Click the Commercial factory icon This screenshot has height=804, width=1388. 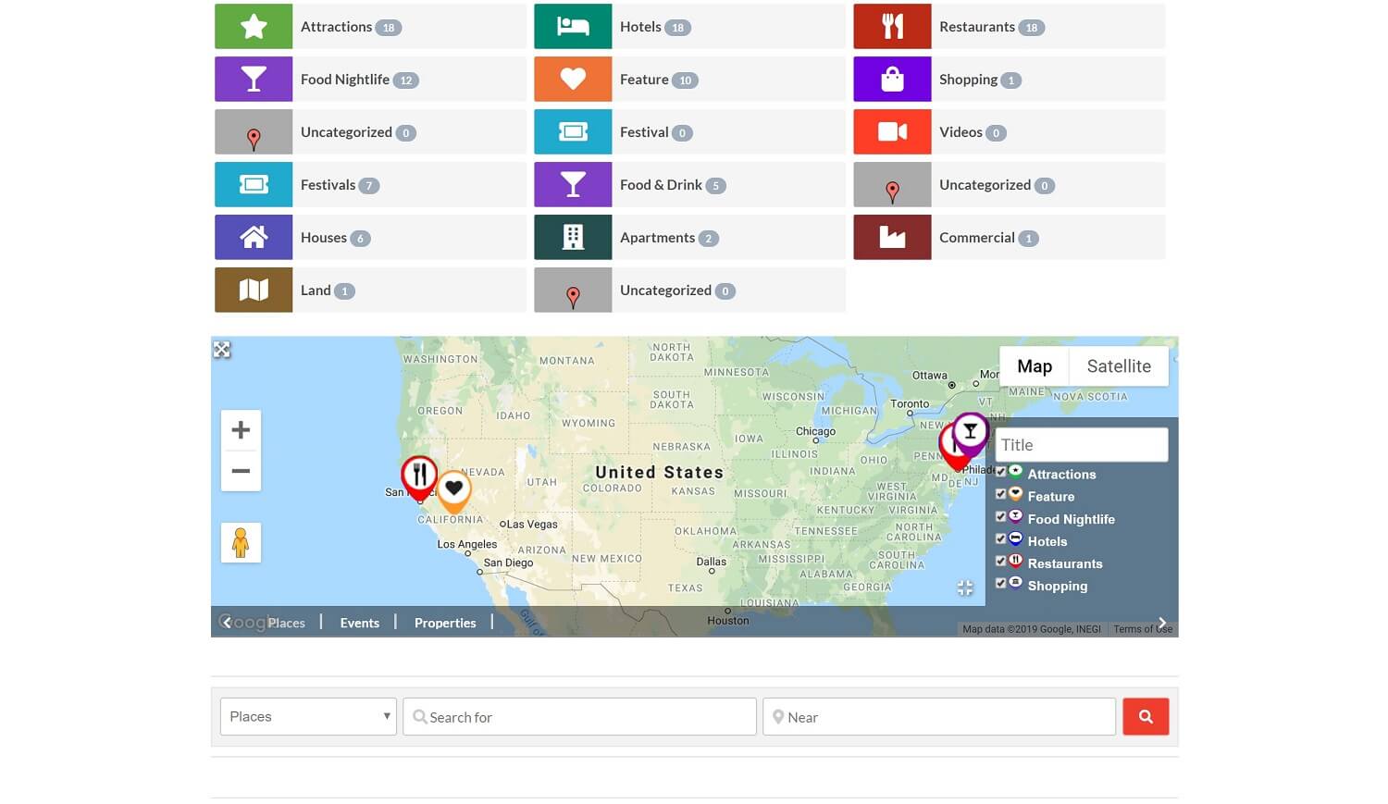click(x=891, y=237)
